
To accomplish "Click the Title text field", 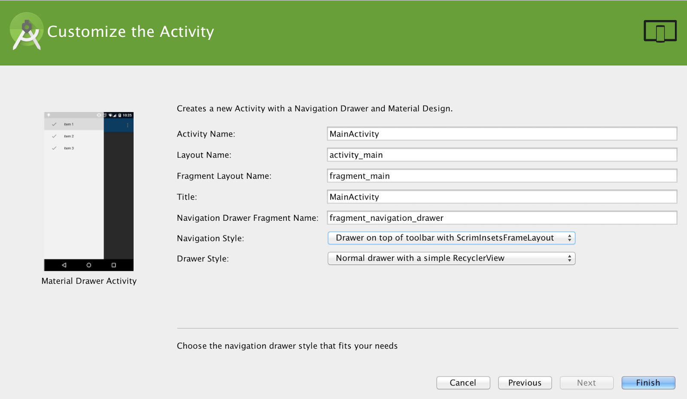I will 502,197.
